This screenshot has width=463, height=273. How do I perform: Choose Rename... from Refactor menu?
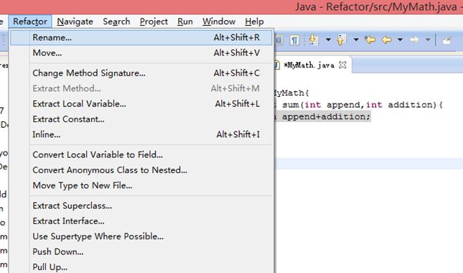[141, 37]
